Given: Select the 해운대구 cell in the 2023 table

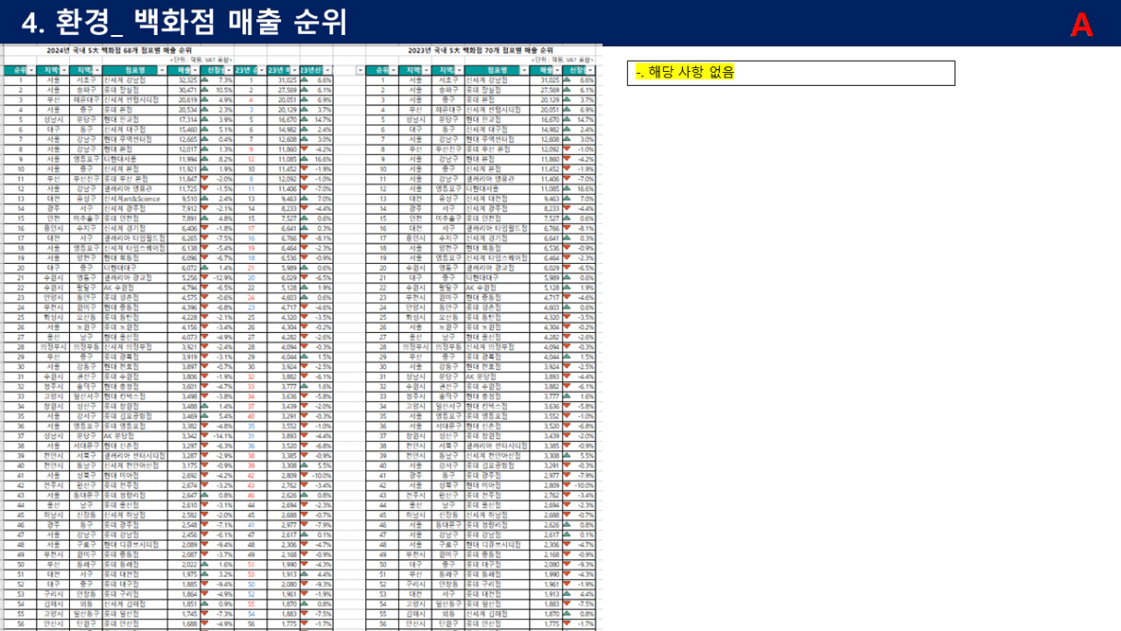Looking at the screenshot, I should pos(448,109).
